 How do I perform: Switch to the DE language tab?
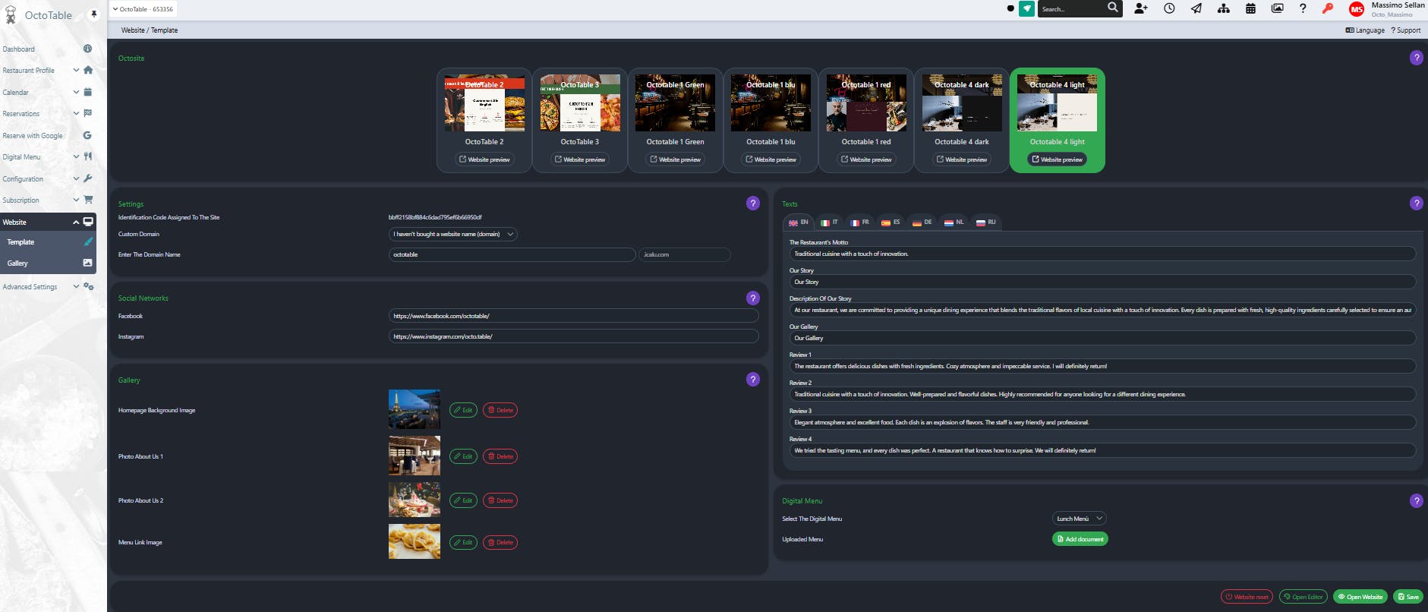coord(922,222)
